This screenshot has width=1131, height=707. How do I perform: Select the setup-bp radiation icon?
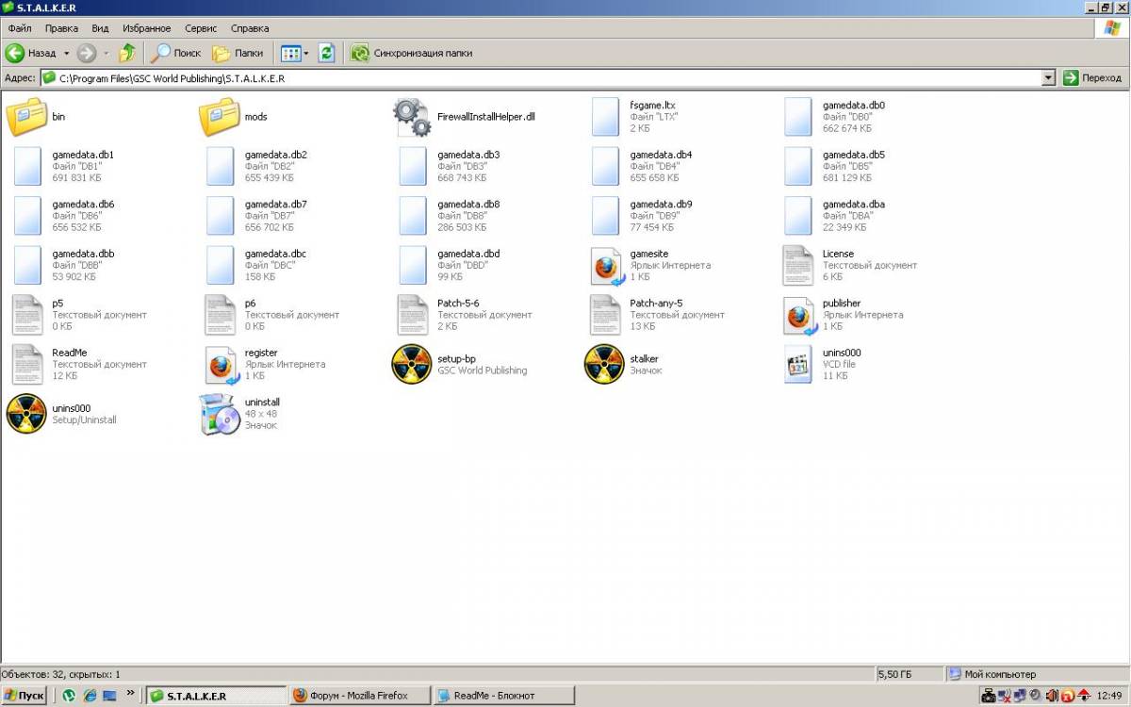tap(412, 364)
